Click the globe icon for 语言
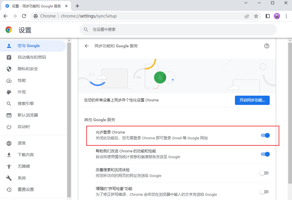 point(9,144)
